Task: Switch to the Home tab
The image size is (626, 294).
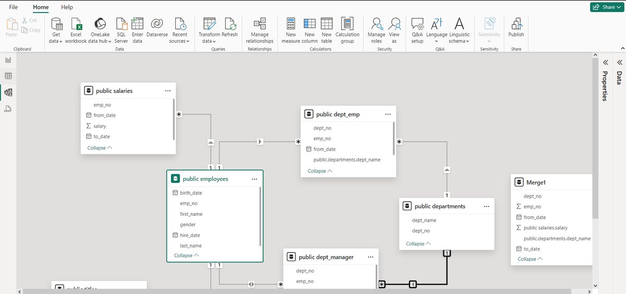Action: point(40,7)
